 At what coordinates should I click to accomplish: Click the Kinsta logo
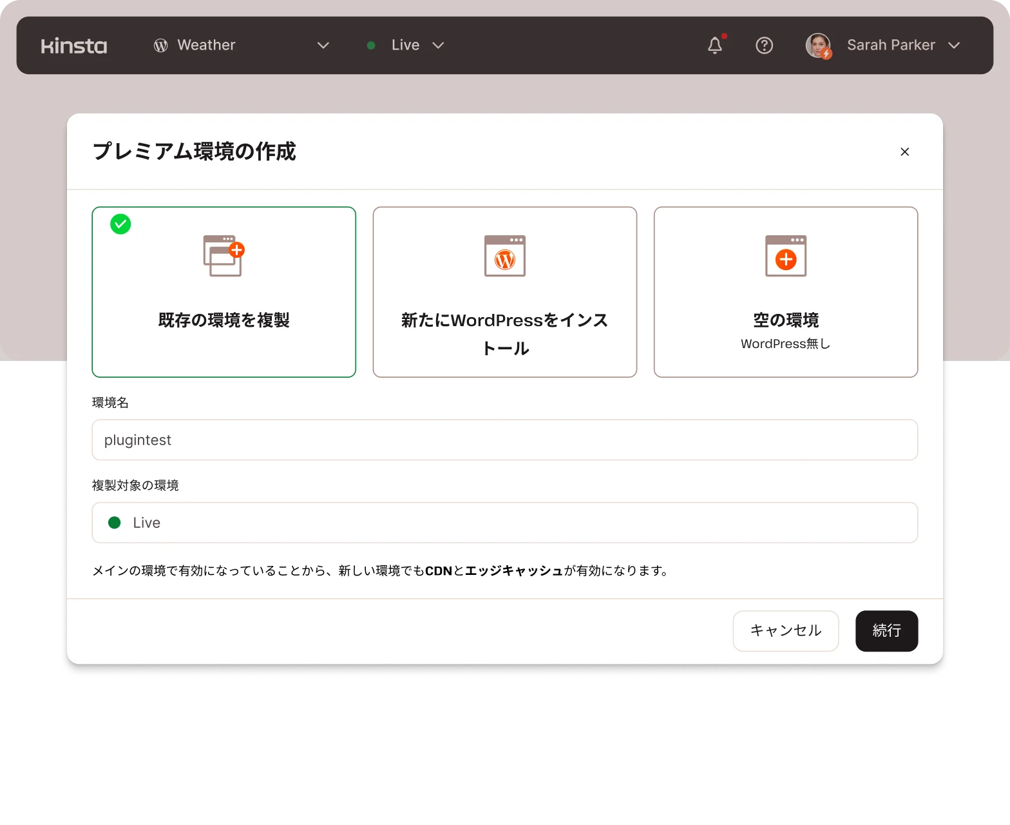point(74,46)
